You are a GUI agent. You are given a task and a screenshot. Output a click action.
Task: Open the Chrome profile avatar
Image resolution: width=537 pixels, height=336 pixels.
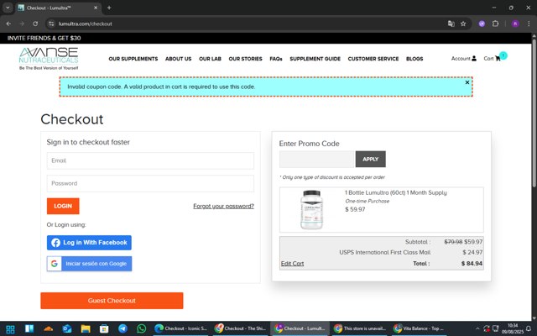coord(515,24)
